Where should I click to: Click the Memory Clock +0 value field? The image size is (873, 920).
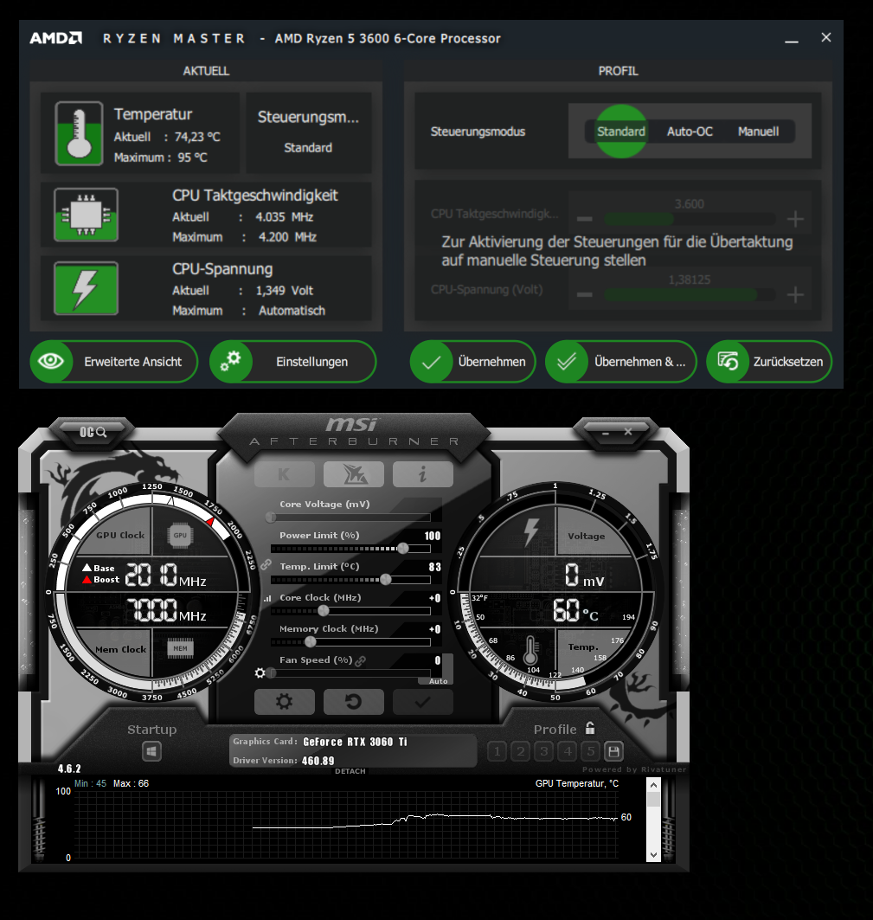click(434, 629)
